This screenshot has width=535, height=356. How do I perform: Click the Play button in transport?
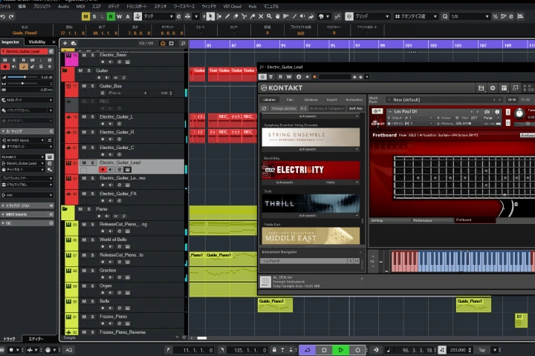(340, 350)
